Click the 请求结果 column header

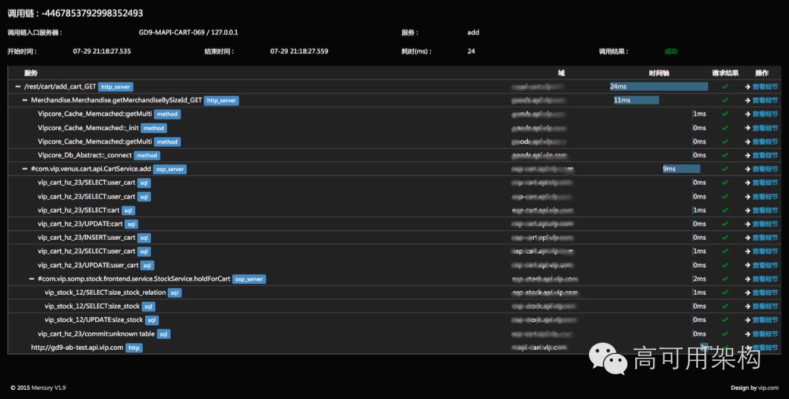click(725, 73)
